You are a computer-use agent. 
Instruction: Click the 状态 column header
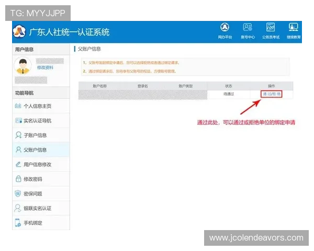pos(229,86)
